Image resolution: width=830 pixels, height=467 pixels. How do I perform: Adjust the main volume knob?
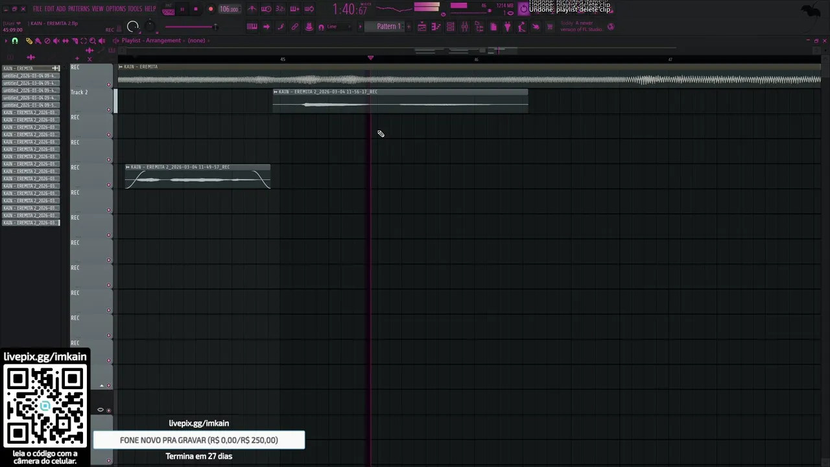[133, 27]
